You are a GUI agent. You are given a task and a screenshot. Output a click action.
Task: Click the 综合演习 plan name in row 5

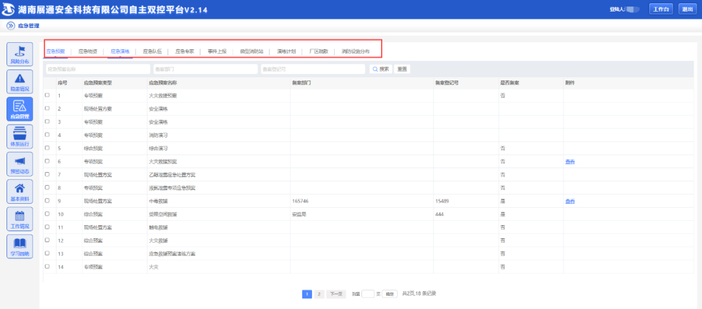click(x=157, y=148)
